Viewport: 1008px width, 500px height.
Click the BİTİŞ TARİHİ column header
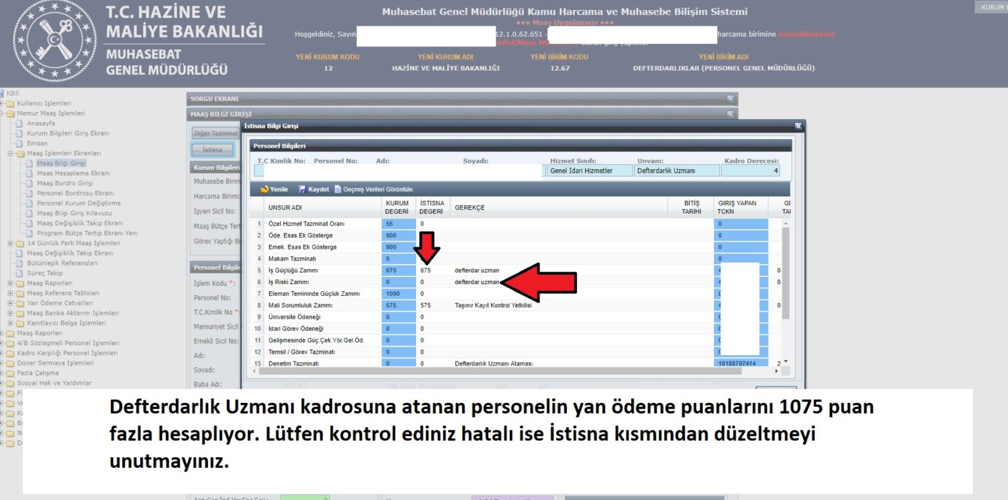coord(691,207)
